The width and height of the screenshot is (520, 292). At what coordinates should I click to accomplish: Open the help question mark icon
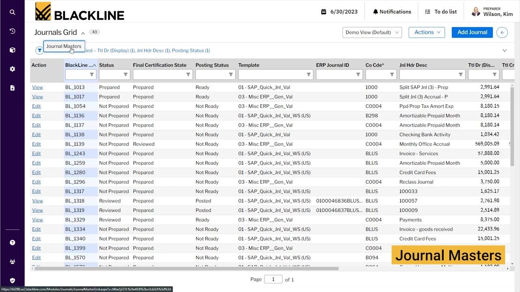12,243
